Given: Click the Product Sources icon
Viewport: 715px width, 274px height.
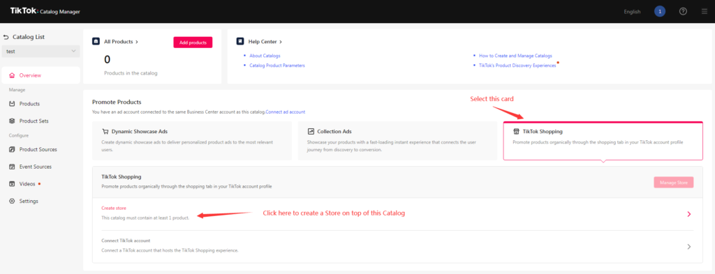Looking at the screenshot, I should (x=12, y=149).
